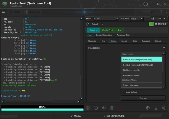Screen dimensions: 169x119
Task: Toggle the Auto Reboot checkbox
Action: [124, 92]
